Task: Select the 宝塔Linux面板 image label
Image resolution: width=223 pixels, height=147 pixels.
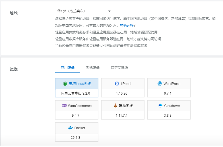Action: click(x=80, y=84)
